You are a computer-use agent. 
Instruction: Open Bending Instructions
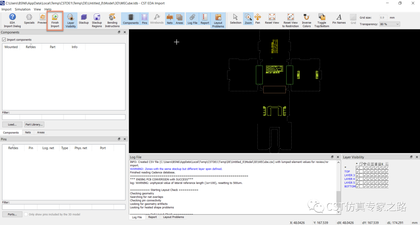tap(112, 20)
